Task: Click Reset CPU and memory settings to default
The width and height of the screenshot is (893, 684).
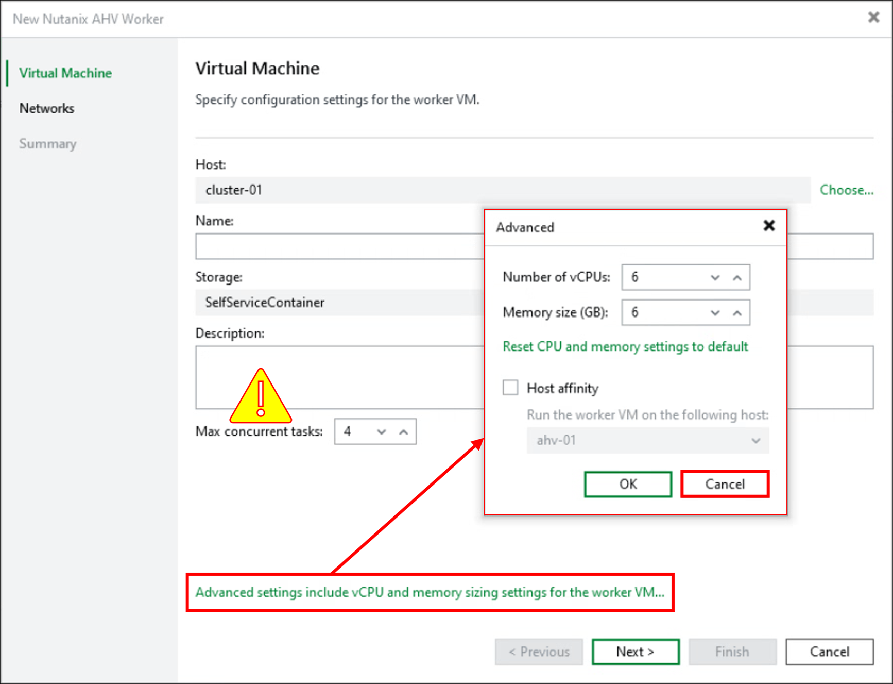Action: tap(625, 346)
